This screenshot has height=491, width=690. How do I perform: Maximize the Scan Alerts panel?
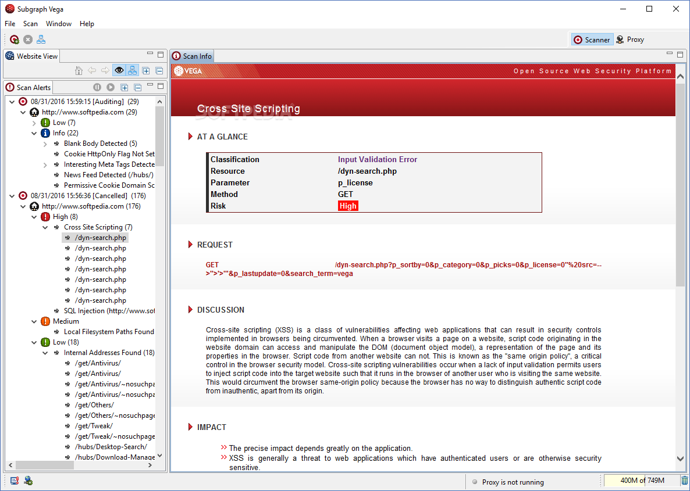tap(161, 86)
